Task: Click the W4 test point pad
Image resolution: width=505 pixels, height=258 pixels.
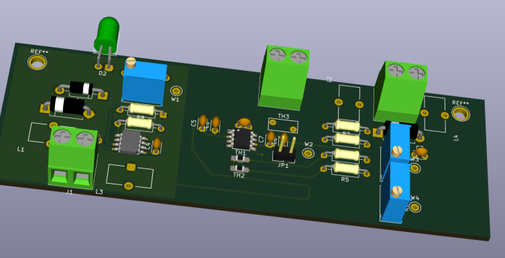Action: [415, 207]
